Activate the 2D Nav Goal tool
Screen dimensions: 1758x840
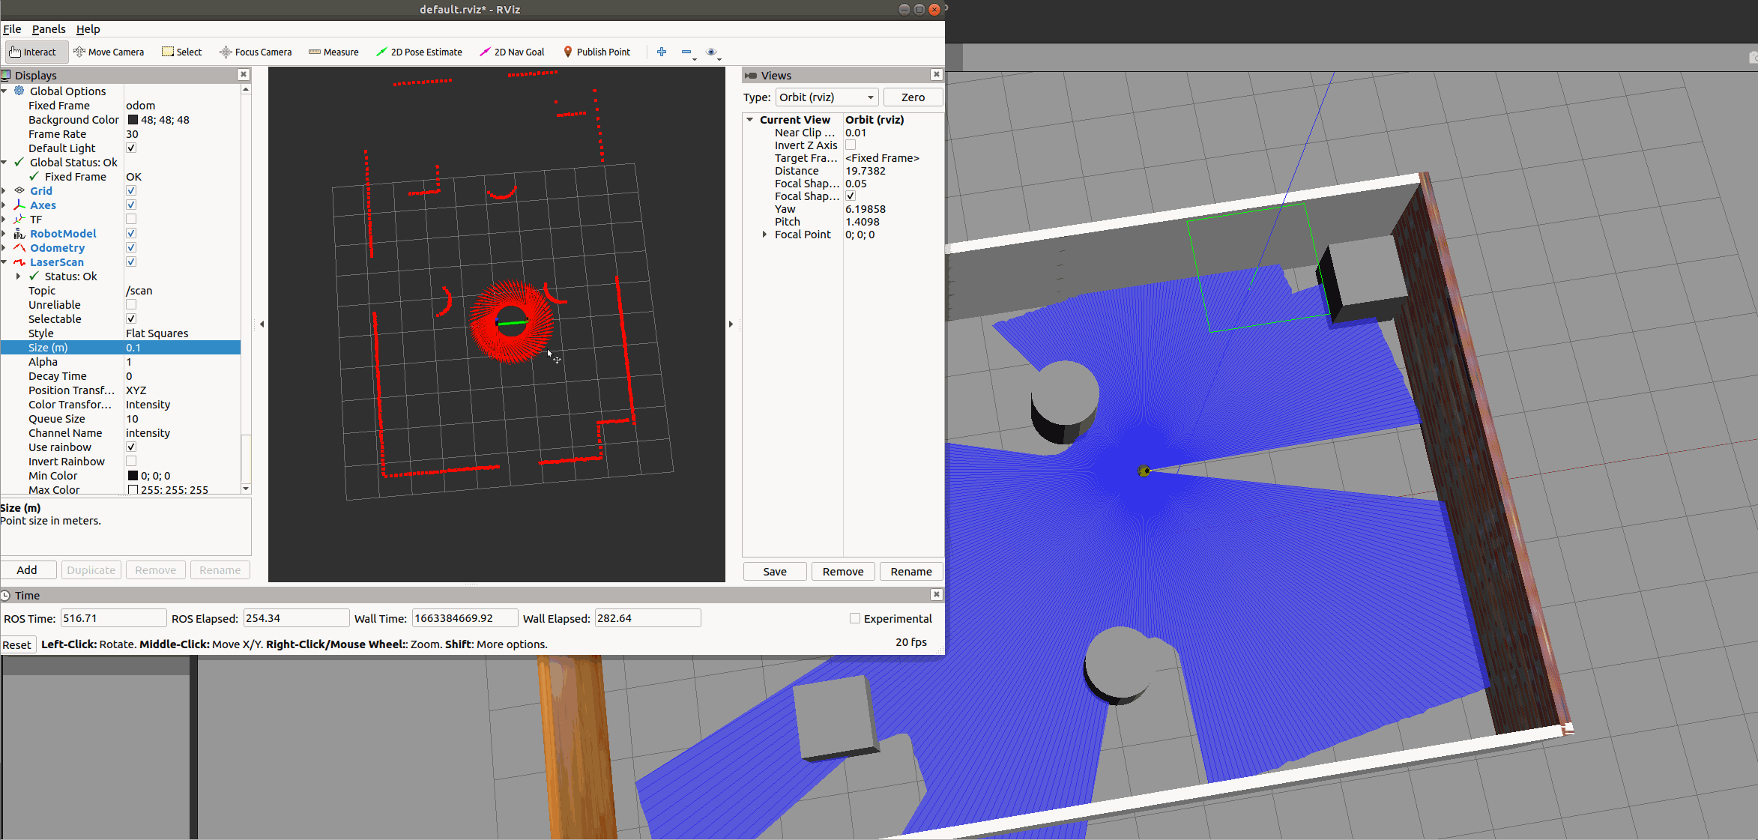point(512,52)
